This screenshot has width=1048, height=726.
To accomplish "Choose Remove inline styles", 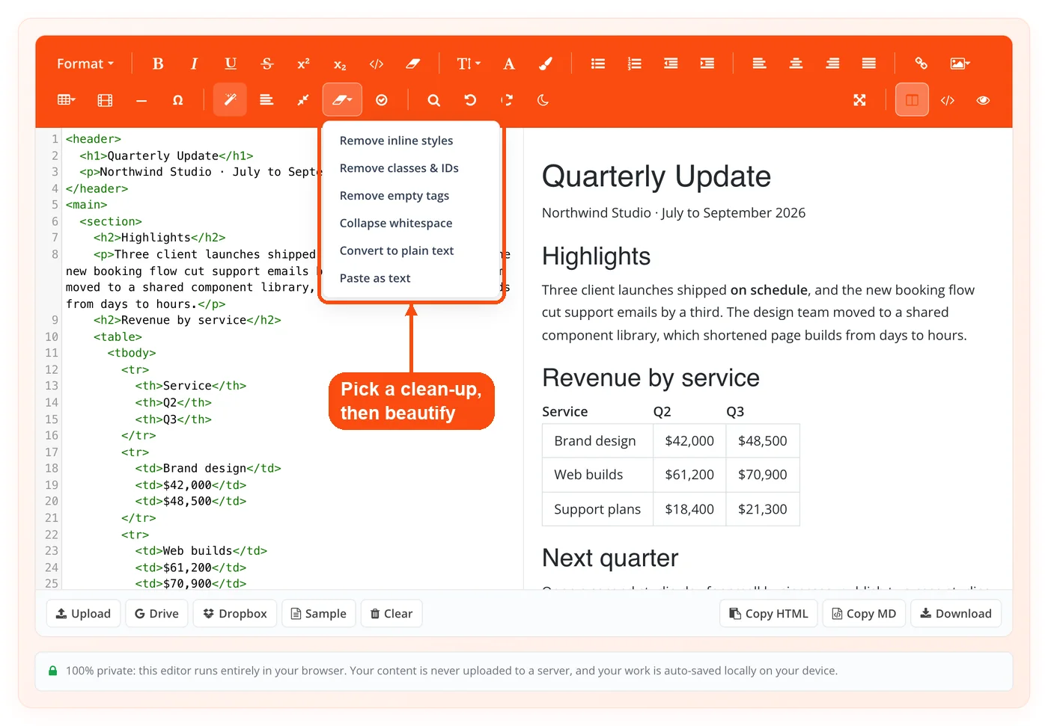I will tap(396, 141).
